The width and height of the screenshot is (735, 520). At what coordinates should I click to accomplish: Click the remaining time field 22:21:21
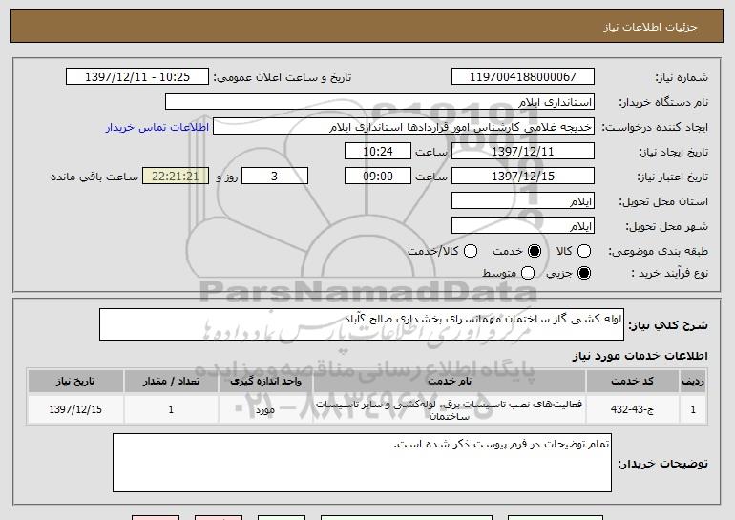[x=176, y=177]
